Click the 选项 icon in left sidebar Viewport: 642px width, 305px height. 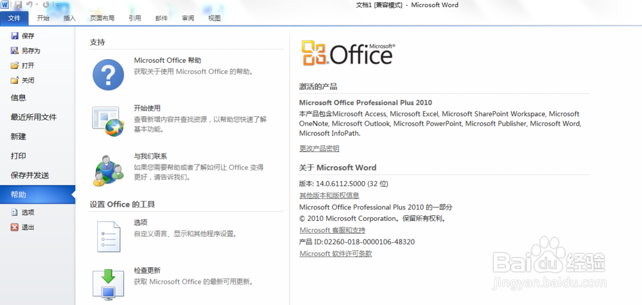(x=15, y=213)
